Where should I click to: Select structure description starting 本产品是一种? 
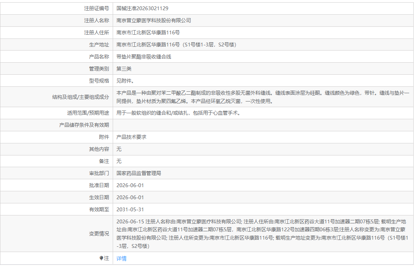[x=263, y=97]
